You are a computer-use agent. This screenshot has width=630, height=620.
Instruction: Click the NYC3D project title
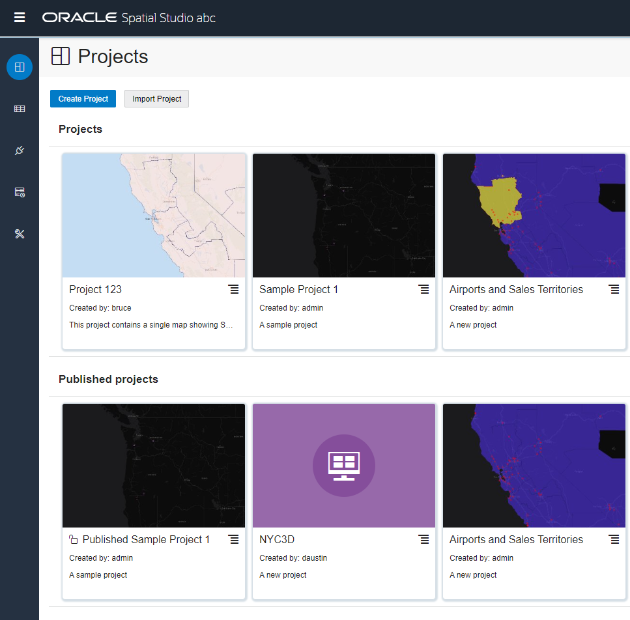tap(277, 539)
